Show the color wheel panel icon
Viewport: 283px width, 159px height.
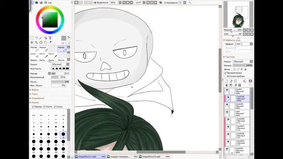pyautogui.click(x=32, y=3)
